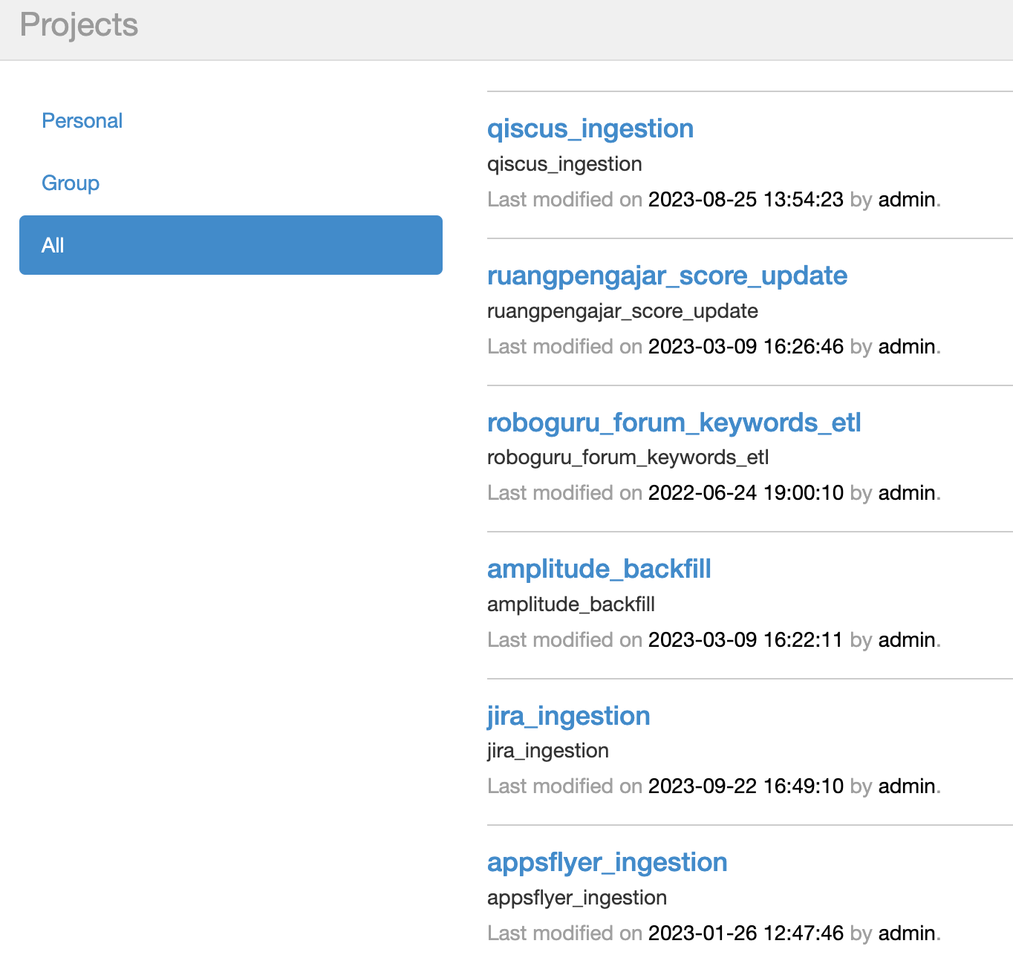The width and height of the screenshot is (1013, 955).
Task: Click the timestamp 2023-01-26 12:47:46
Action: pos(746,933)
